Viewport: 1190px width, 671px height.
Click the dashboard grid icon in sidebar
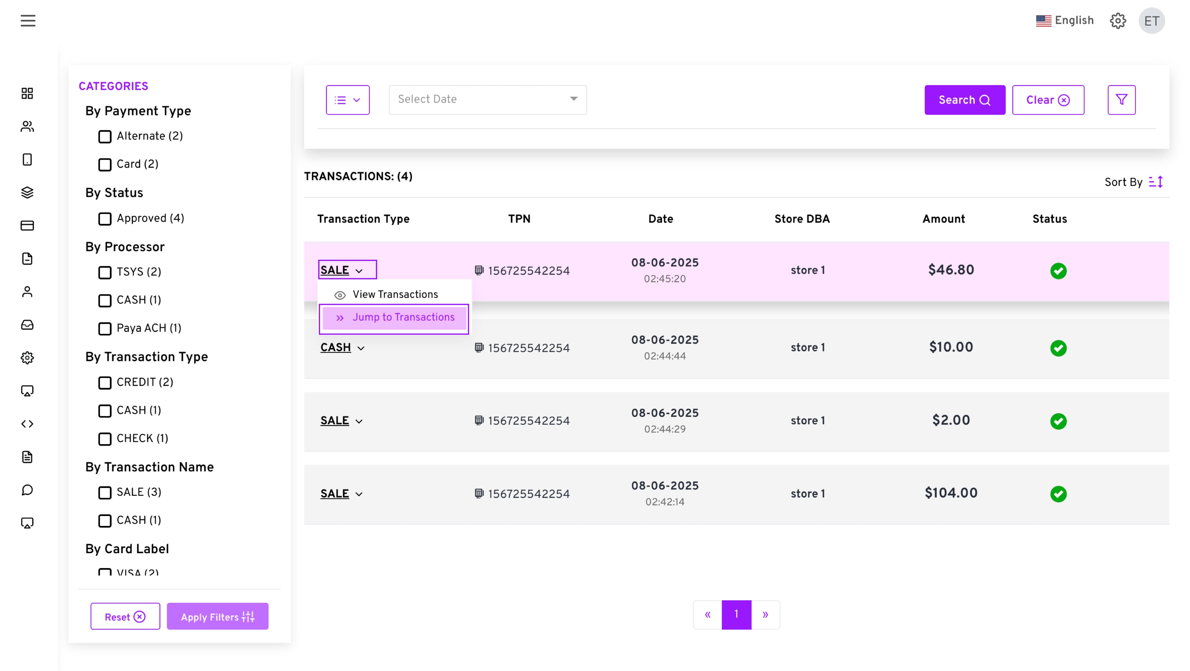(x=27, y=93)
